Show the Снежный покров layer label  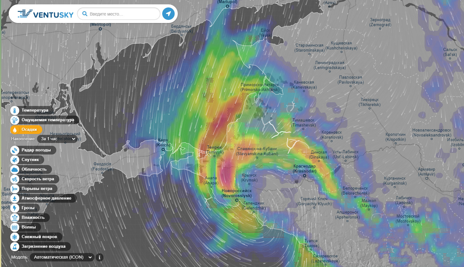click(x=39, y=237)
